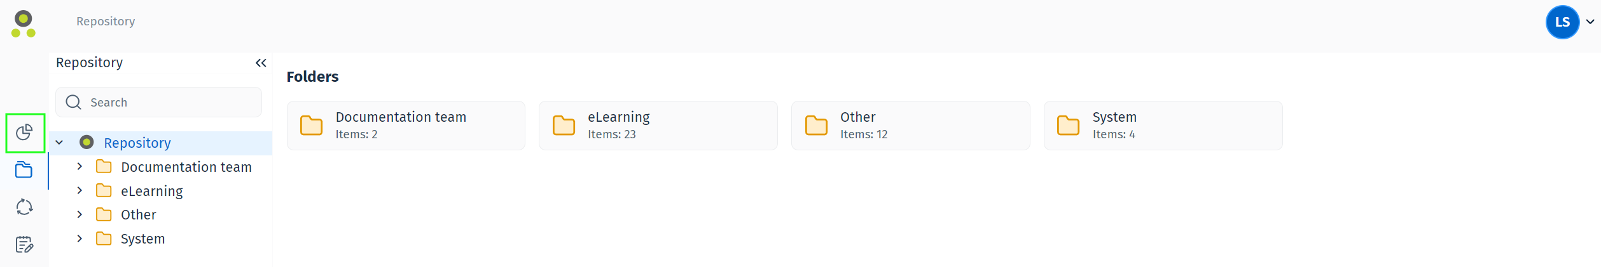Open the user menu dropdown arrow
Screen dimensions: 1601x267
1590,22
